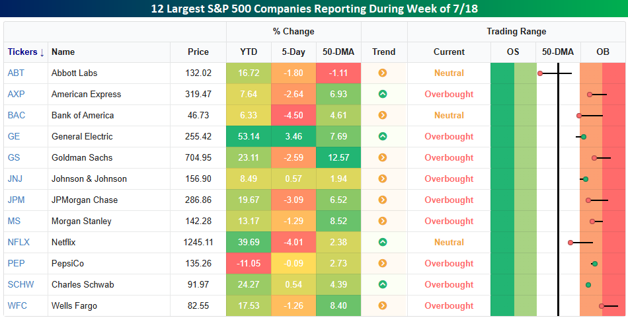The width and height of the screenshot is (628, 318).
Task: Click the green trading range dot for PepsiCo
Action: coord(594,264)
